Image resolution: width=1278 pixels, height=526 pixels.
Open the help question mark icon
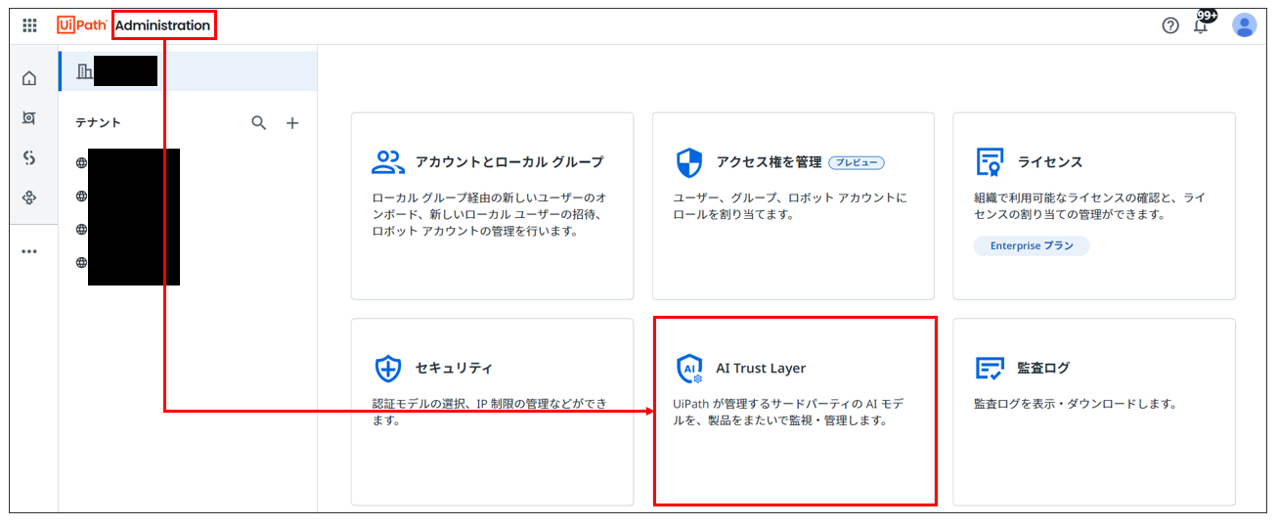point(1170,25)
